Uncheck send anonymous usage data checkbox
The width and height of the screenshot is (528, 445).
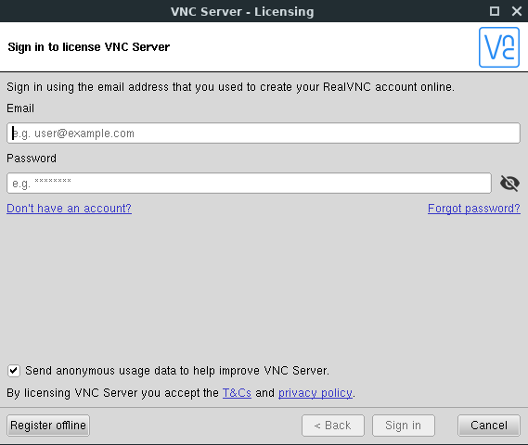tap(14, 371)
